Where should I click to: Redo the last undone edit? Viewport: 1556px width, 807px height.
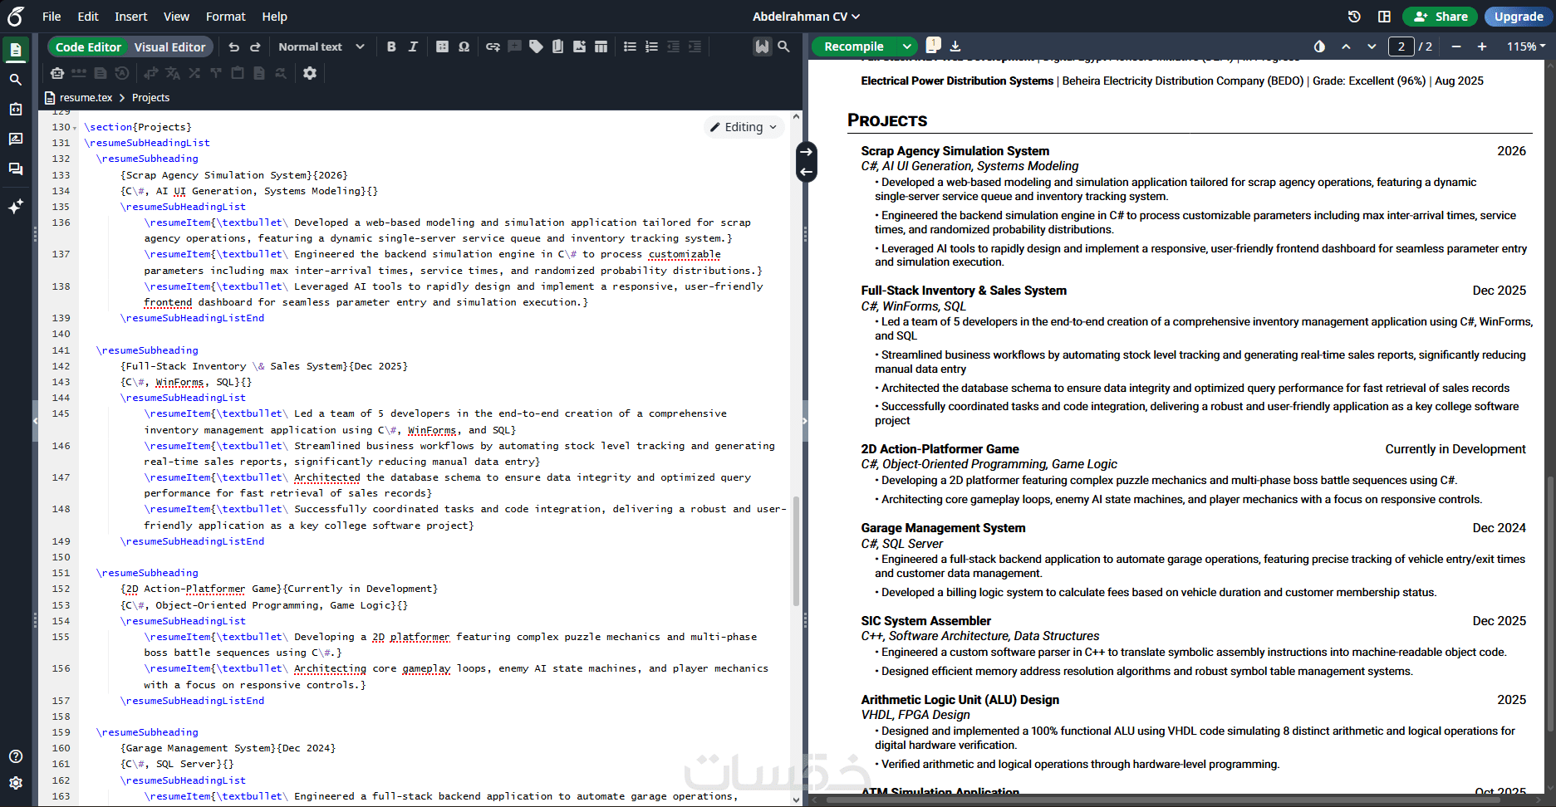[x=256, y=47]
